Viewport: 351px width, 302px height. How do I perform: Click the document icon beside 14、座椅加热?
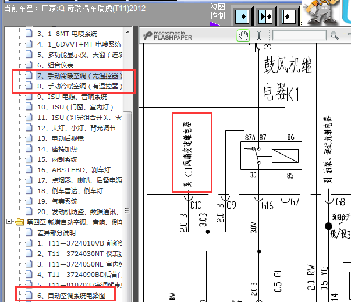(x=29, y=148)
